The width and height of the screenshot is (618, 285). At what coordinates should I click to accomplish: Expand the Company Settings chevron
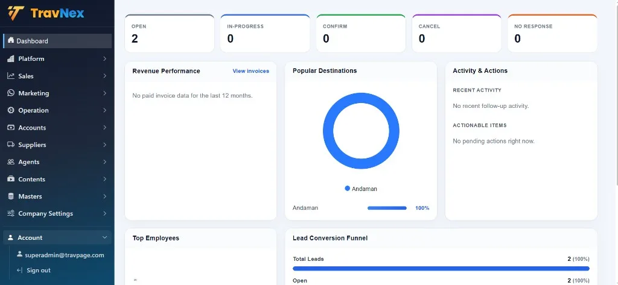(104, 213)
